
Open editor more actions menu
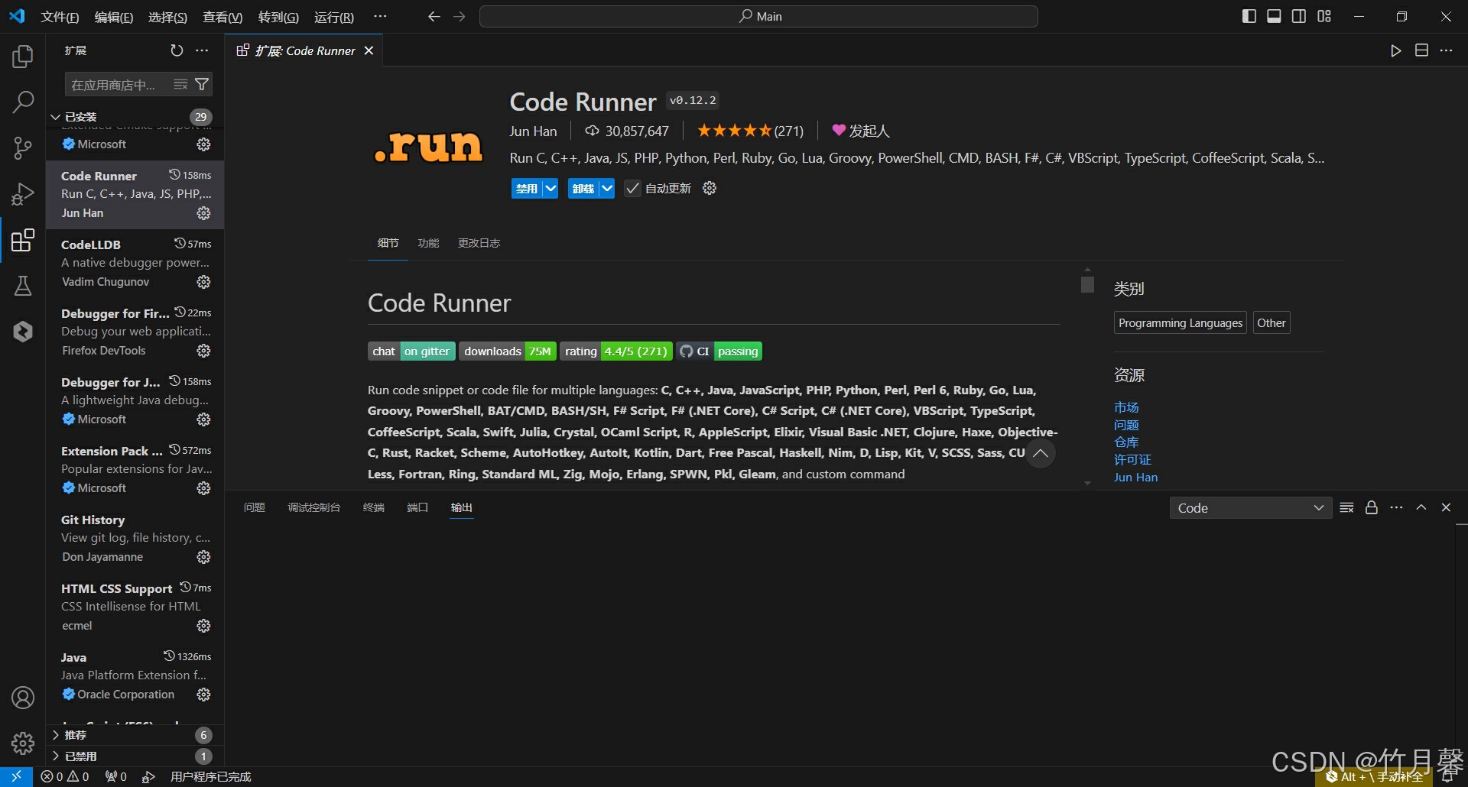(1446, 50)
